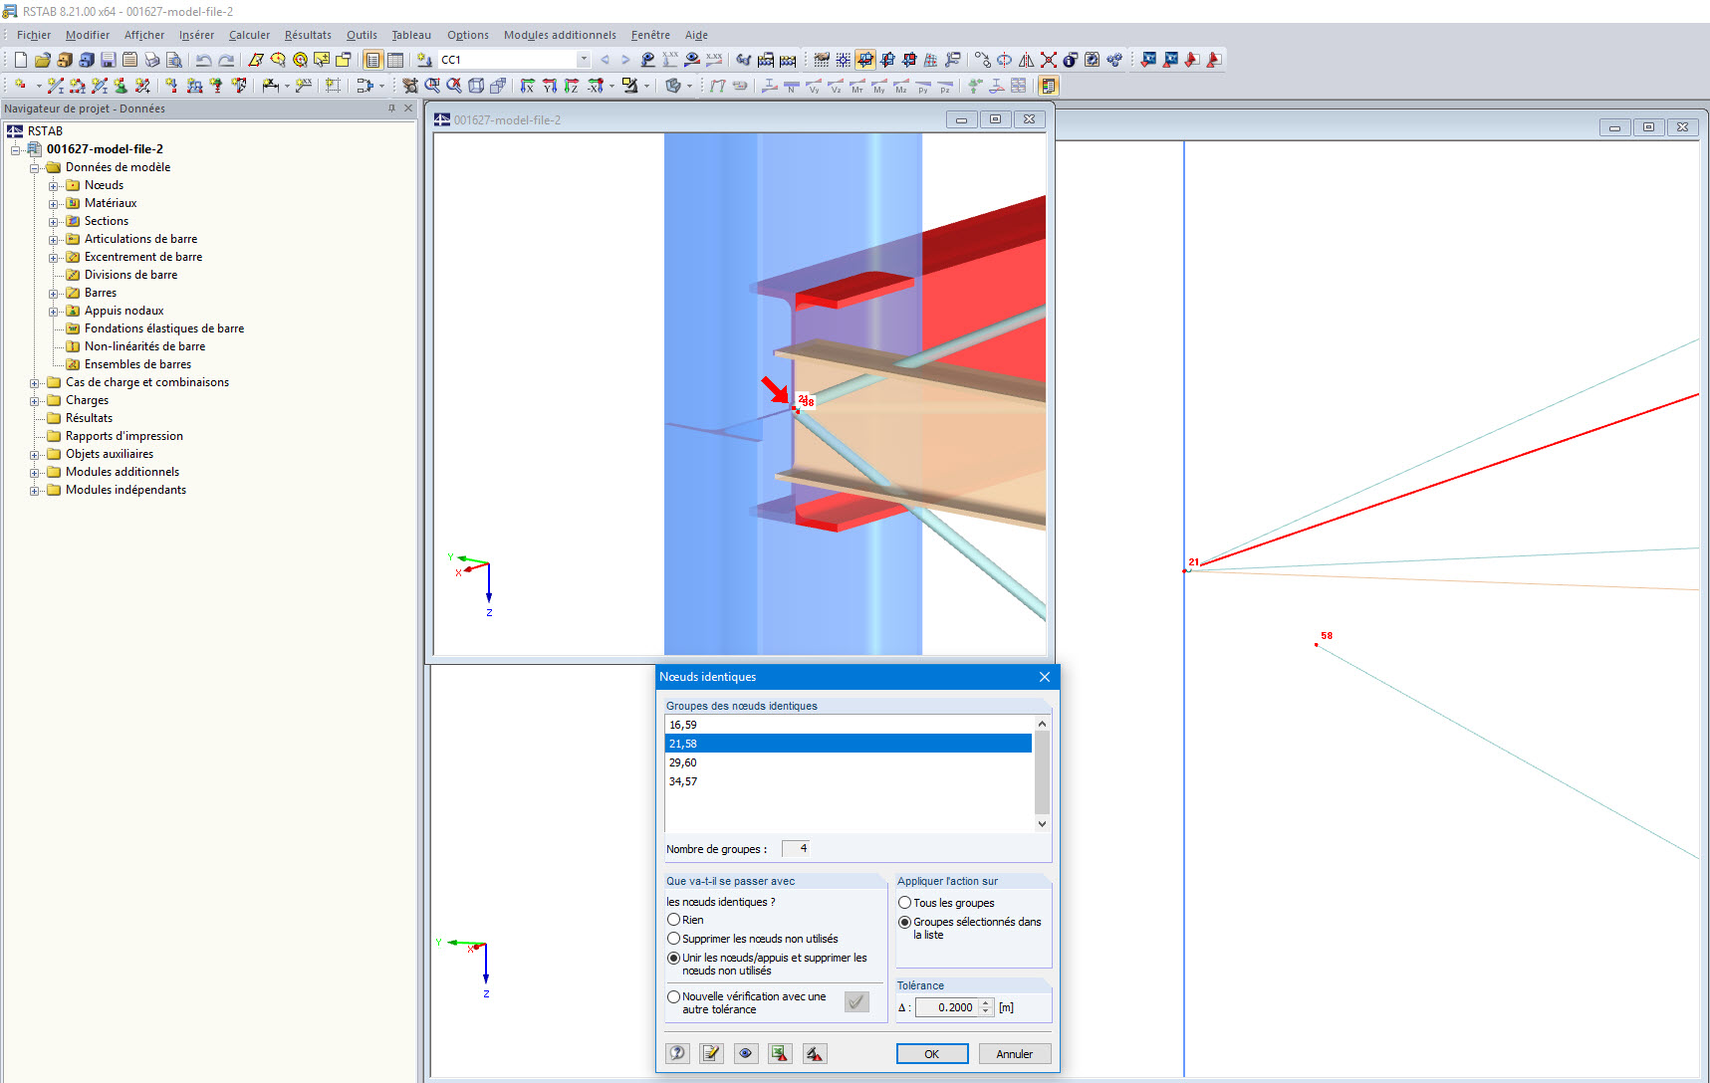Undo the last action

pos(203,60)
